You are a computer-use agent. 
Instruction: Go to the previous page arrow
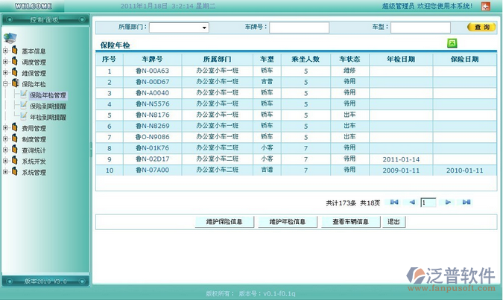tap(411, 202)
